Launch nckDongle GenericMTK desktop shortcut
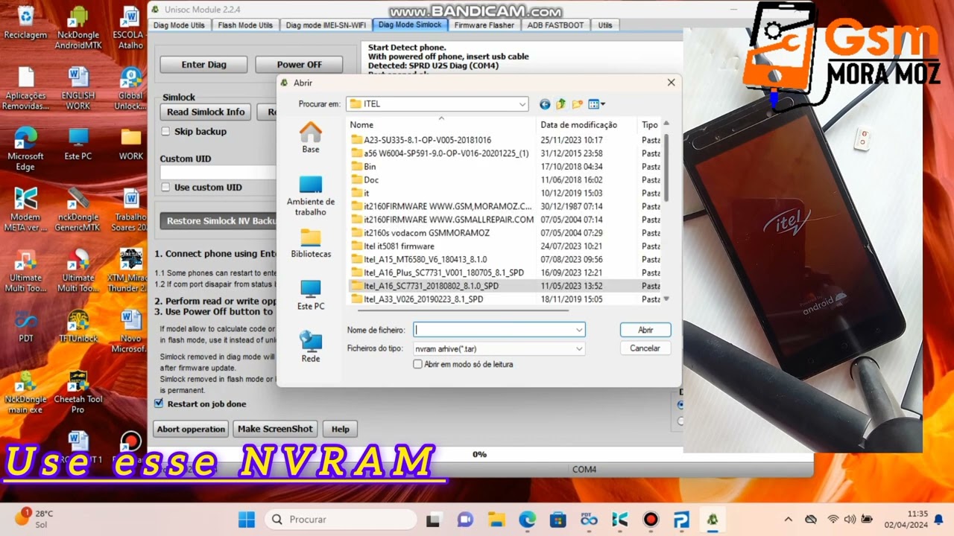 78,210
